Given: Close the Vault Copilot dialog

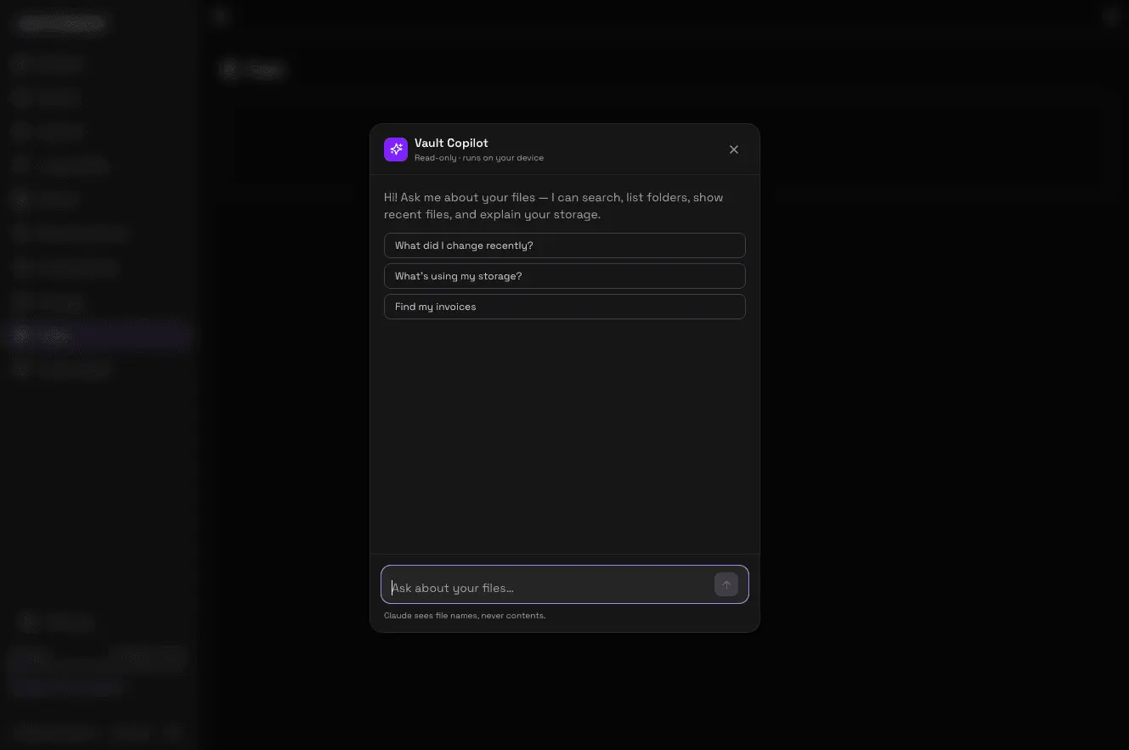Looking at the screenshot, I should pyautogui.click(x=734, y=149).
